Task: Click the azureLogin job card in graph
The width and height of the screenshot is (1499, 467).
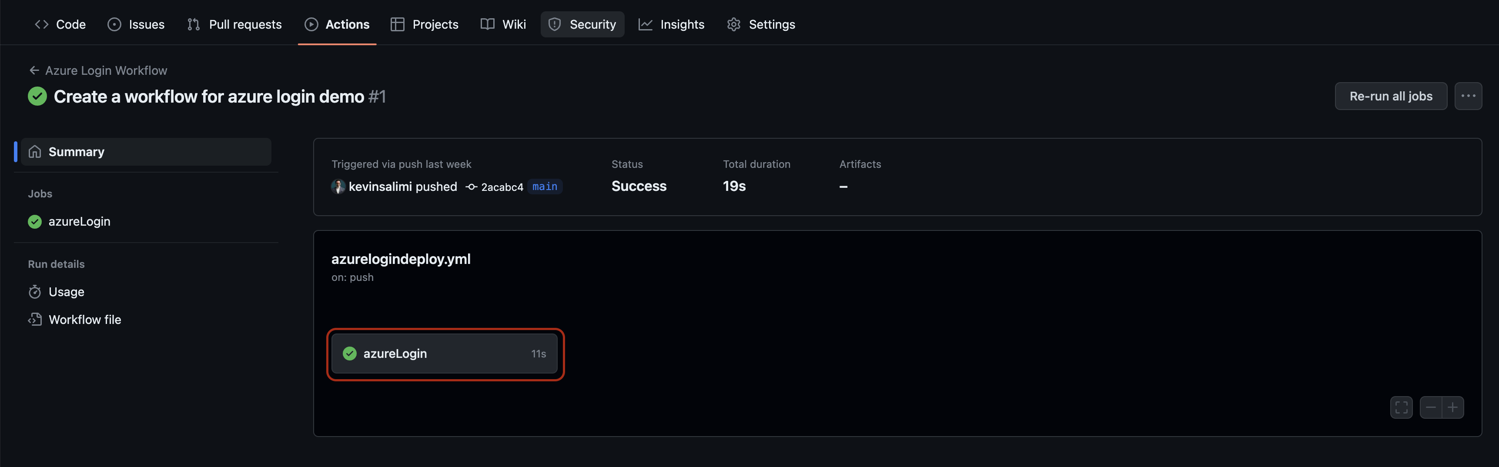Action: tap(445, 354)
